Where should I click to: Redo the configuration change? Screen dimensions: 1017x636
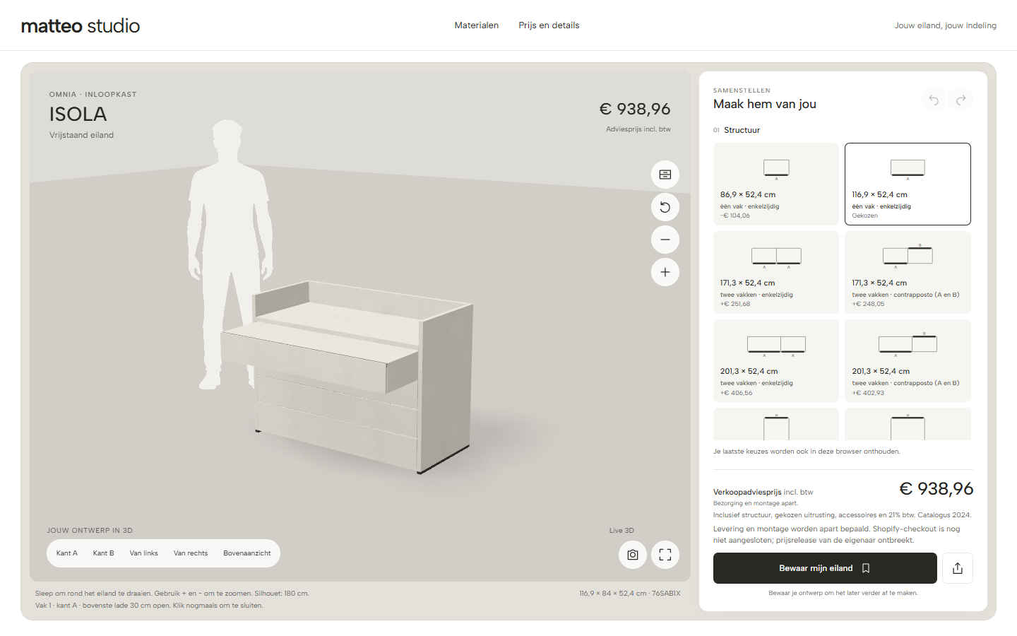pyautogui.click(x=961, y=100)
